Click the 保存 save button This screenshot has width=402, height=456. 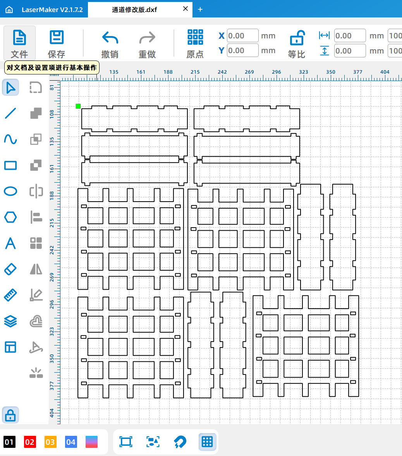57,43
